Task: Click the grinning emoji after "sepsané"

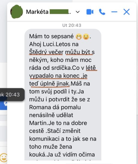Action: [x=79, y=37]
